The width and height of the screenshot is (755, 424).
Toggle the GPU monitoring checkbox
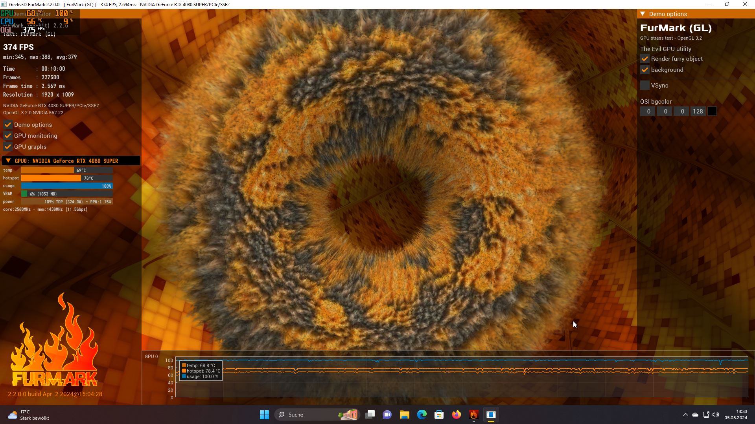(x=8, y=136)
